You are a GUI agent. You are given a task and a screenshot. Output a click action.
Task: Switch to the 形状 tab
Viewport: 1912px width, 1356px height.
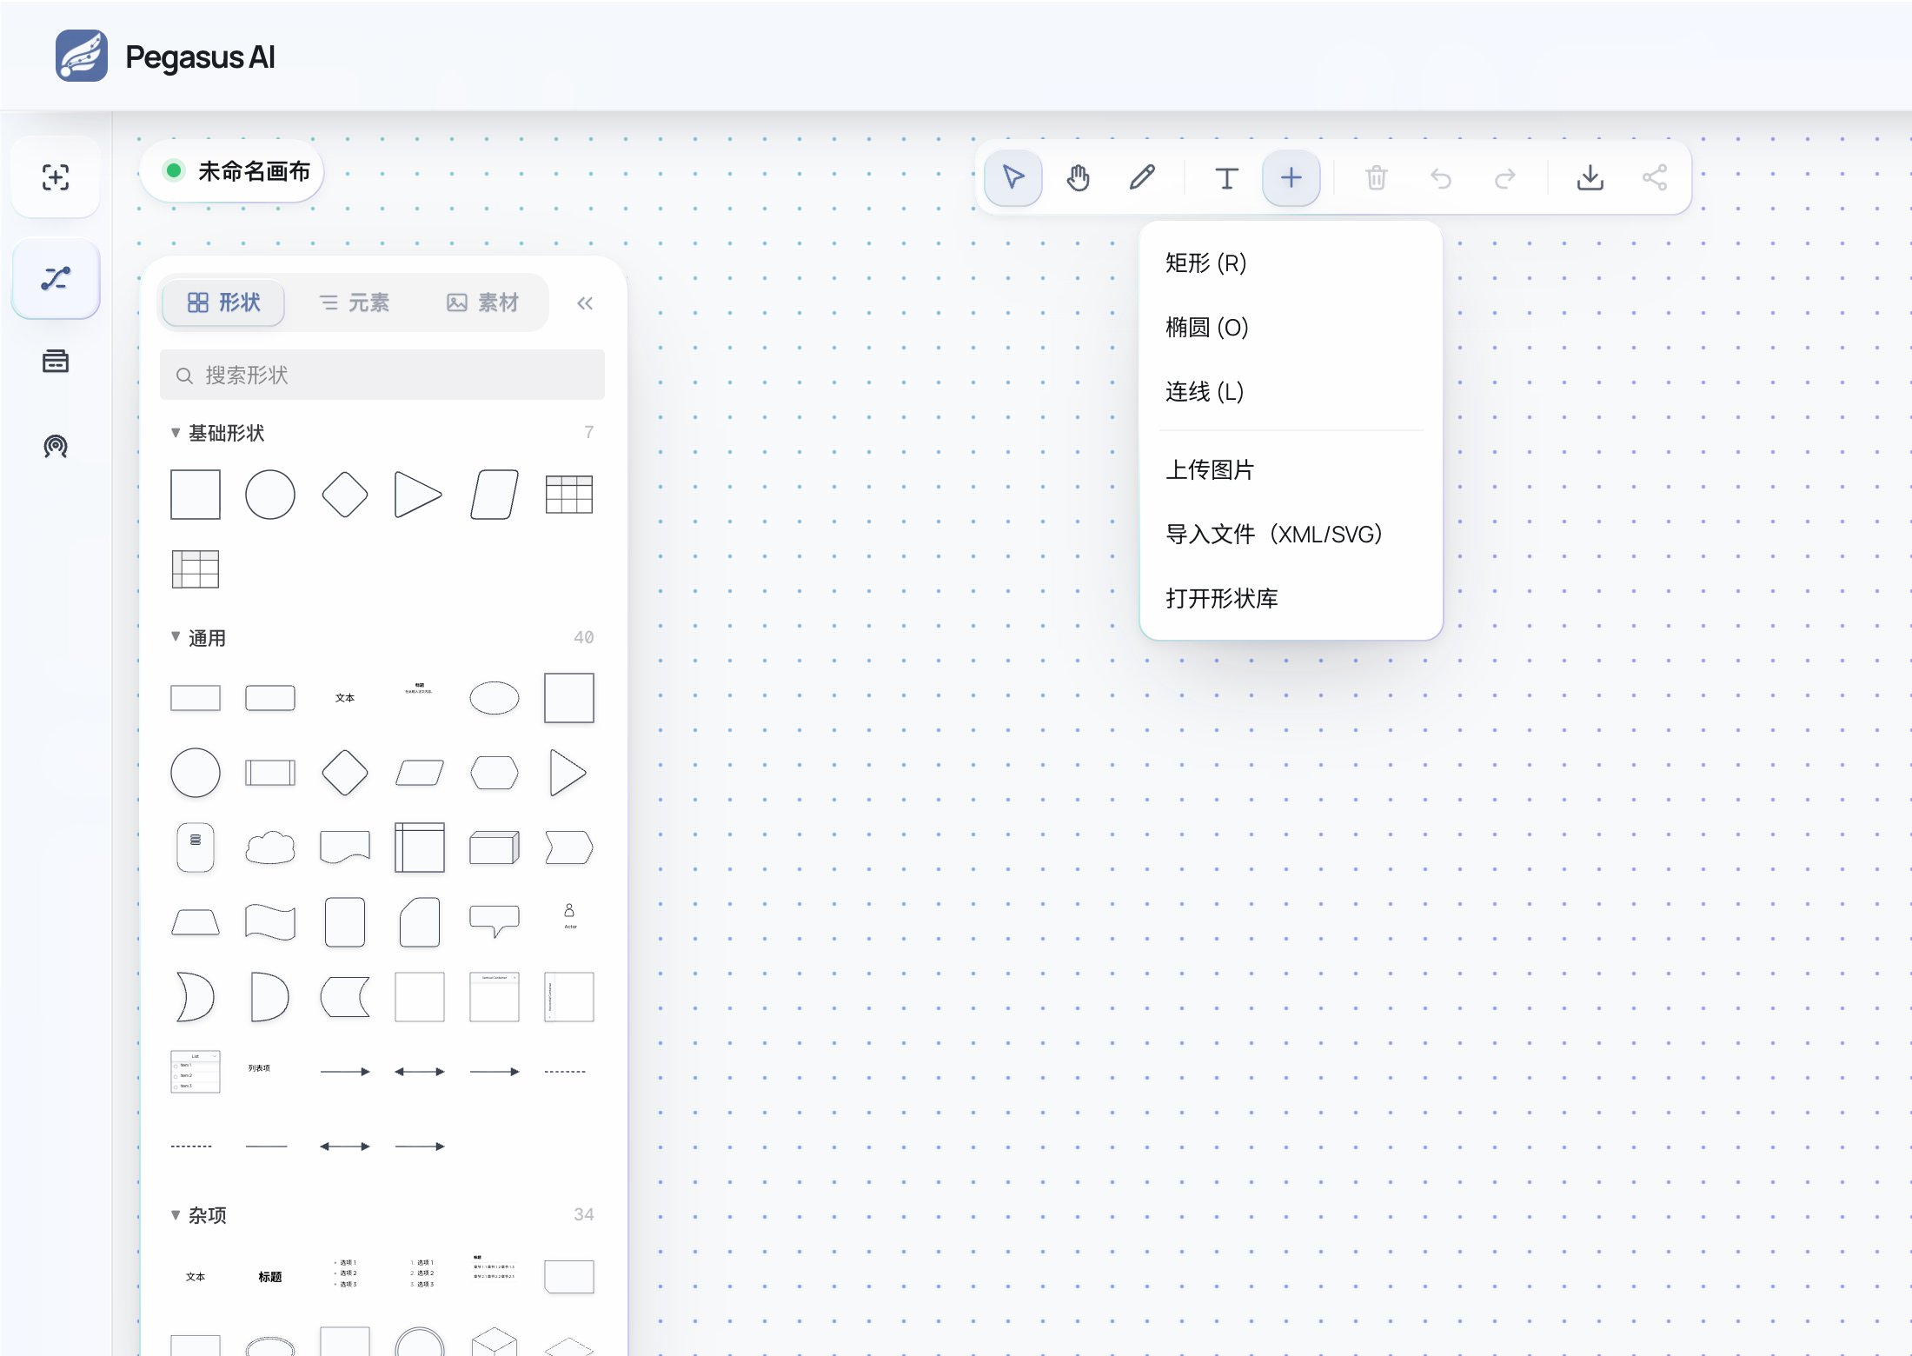[223, 302]
